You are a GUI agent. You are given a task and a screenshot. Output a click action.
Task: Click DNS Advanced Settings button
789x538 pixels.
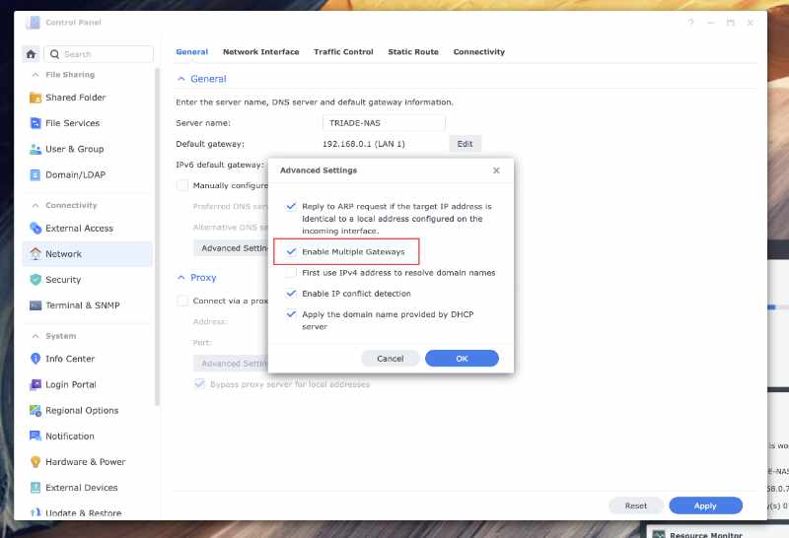click(x=231, y=248)
